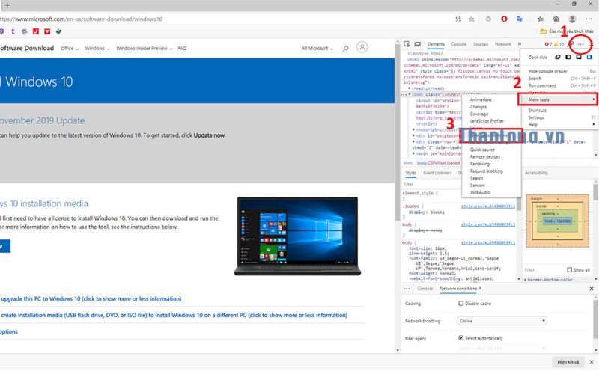Open the DevTools three-dots customize menu
The image size is (599, 374).
point(580,44)
